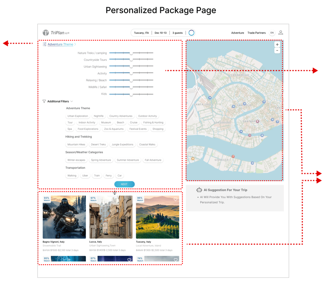
Task: Open the Dec 10-13 date selector
Action: click(x=160, y=33)
